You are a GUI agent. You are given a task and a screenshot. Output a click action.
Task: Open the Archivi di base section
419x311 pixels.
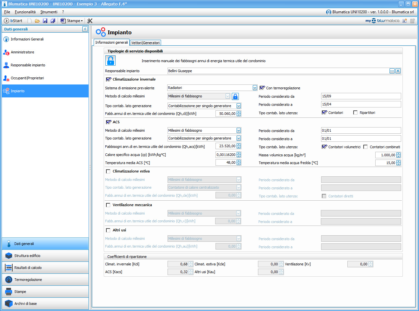pyautogui.click(x=45, y=304)
